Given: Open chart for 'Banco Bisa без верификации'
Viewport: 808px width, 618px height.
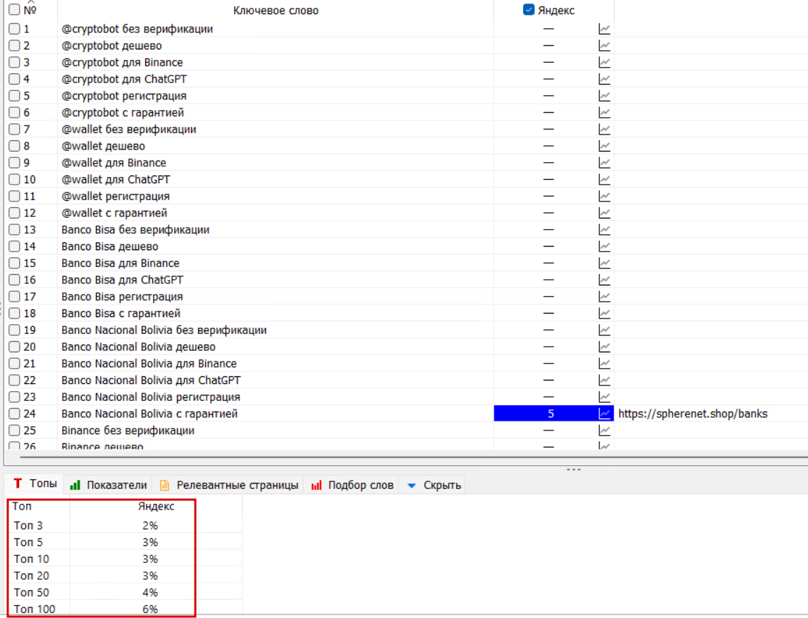Looking at the screenshot, I should (x=604, y=230).
